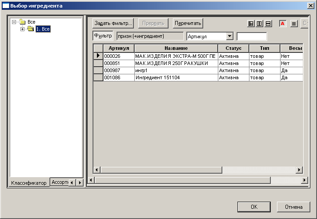This screenshot has width=317, height=219.
Task: Confirm selection with OK button
Action: (x=254, y=207)
